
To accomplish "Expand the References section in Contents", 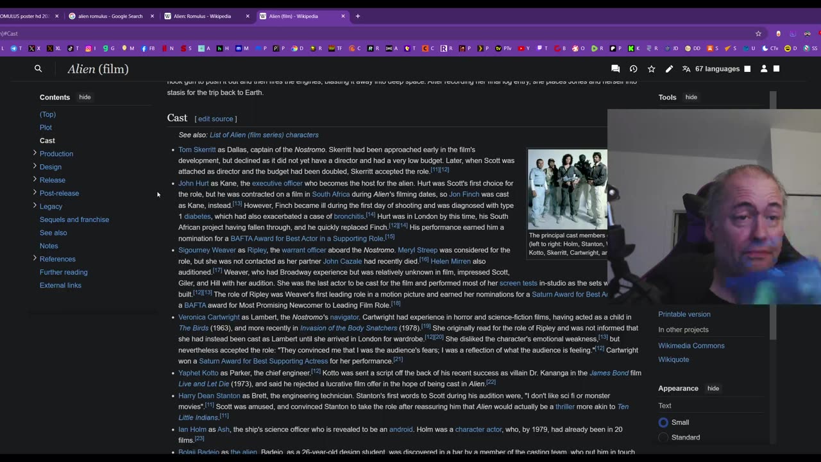I will (35, 258).
